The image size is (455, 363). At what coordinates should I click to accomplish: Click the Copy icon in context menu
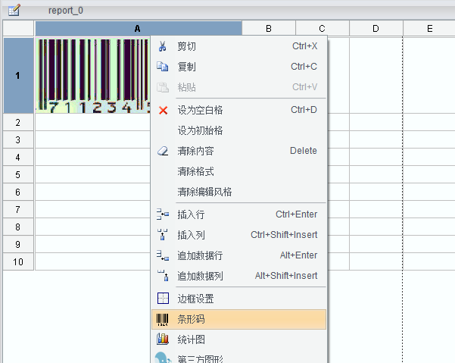coord(163,67)
